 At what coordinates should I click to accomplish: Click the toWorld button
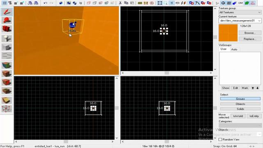pos(238,116)
